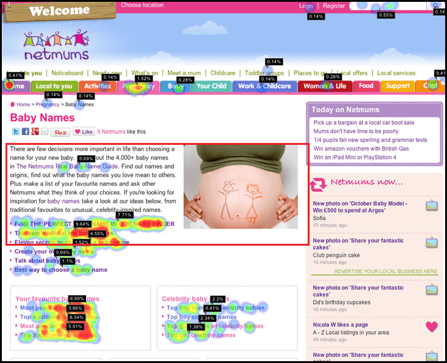Open photo icon beside Dd's birthday cupcakes
Screen dimensions: 447x363
point(432,289)
